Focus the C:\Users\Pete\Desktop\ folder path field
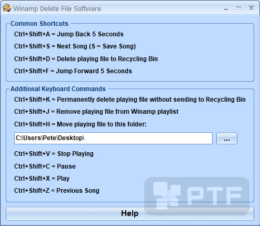Screen dimensions: 260x226 113,139
